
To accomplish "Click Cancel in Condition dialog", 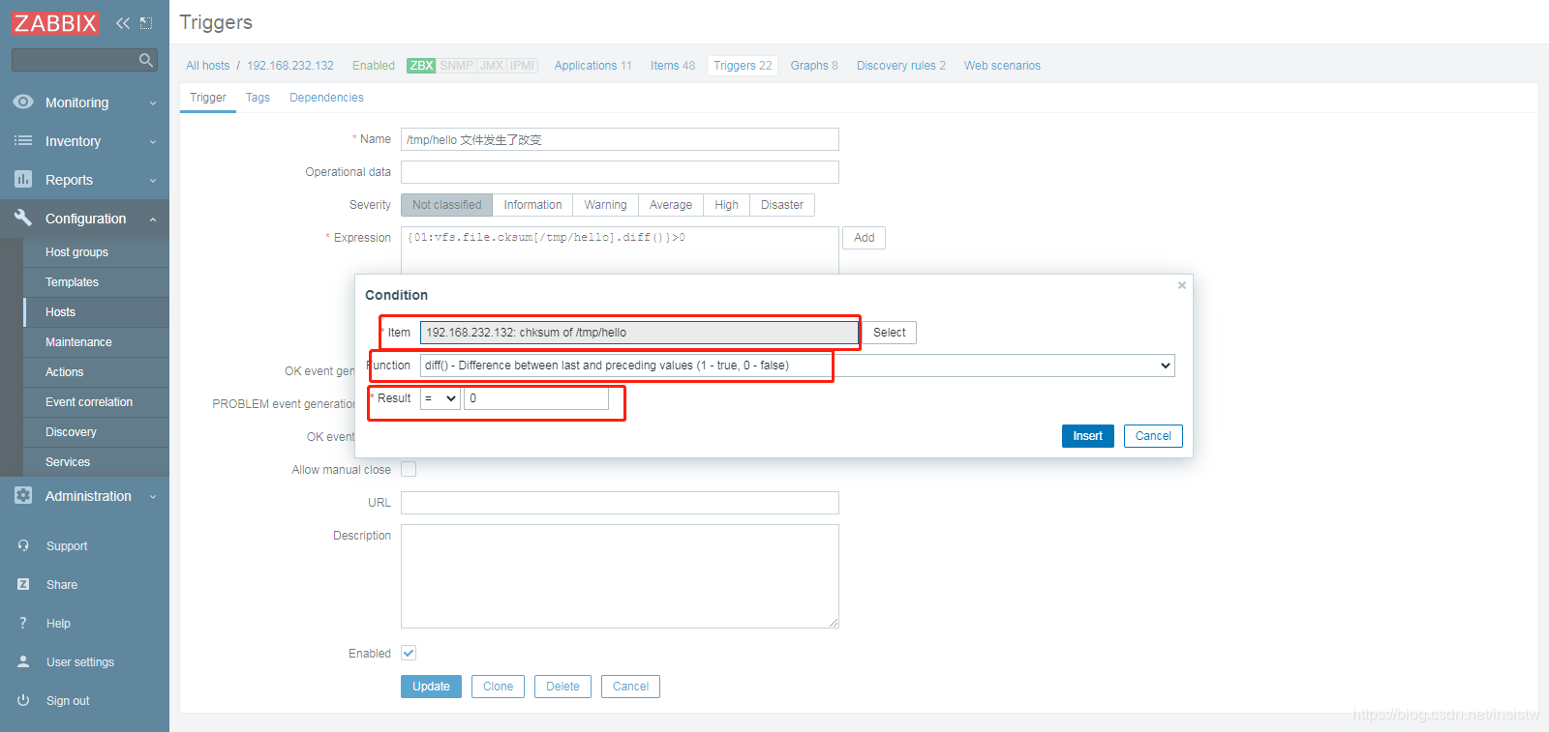I will pyautogui.click(x=1153, y=436).
